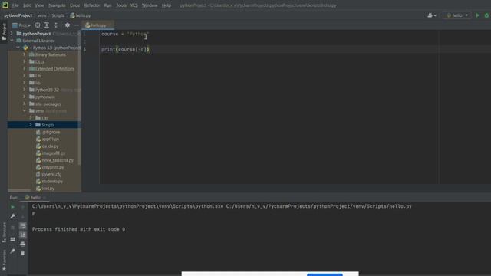Image resolution: width=491 pixels, height=276 pixels.
Task: Open the Edit menu
Action: (x=27, y=5)
